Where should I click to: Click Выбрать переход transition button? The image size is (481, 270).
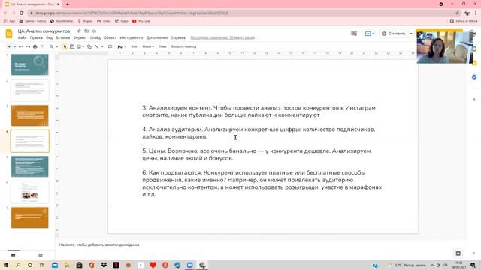[183, 46]
